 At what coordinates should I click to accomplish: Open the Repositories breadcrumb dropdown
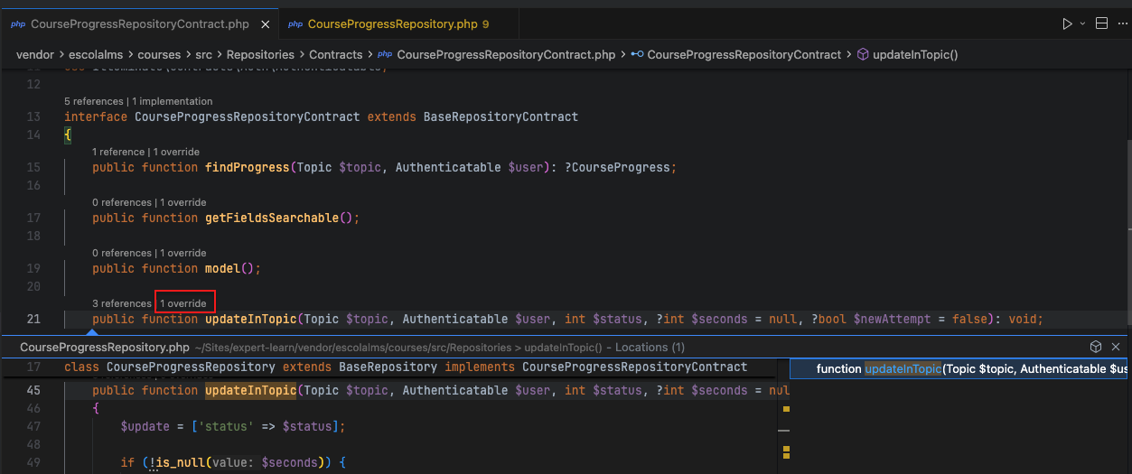coord(260,55)
